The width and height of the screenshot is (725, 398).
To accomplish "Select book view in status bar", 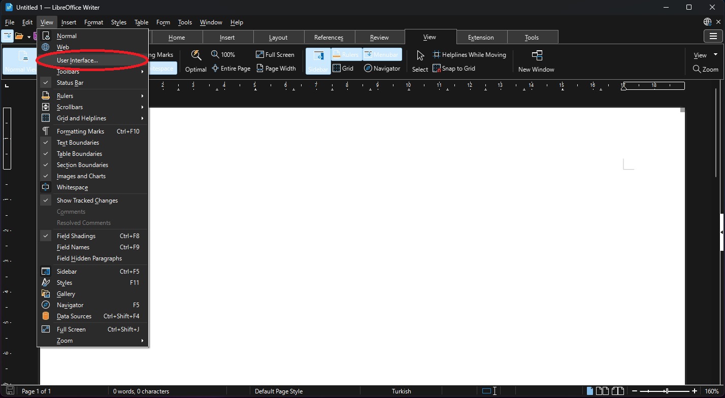I will pos(617,391).
